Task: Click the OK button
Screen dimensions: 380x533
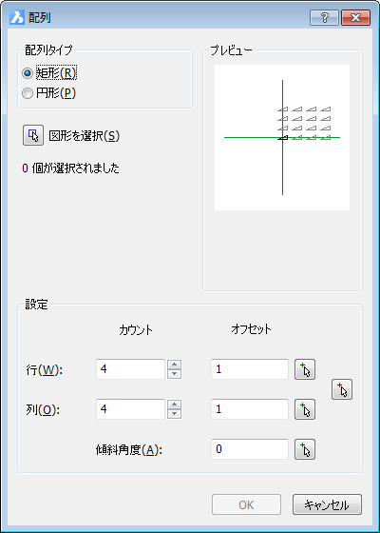Action: 246,504
